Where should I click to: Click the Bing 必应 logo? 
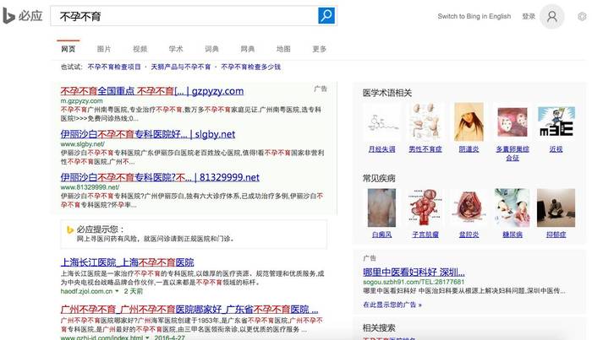(x=22, y=16)
